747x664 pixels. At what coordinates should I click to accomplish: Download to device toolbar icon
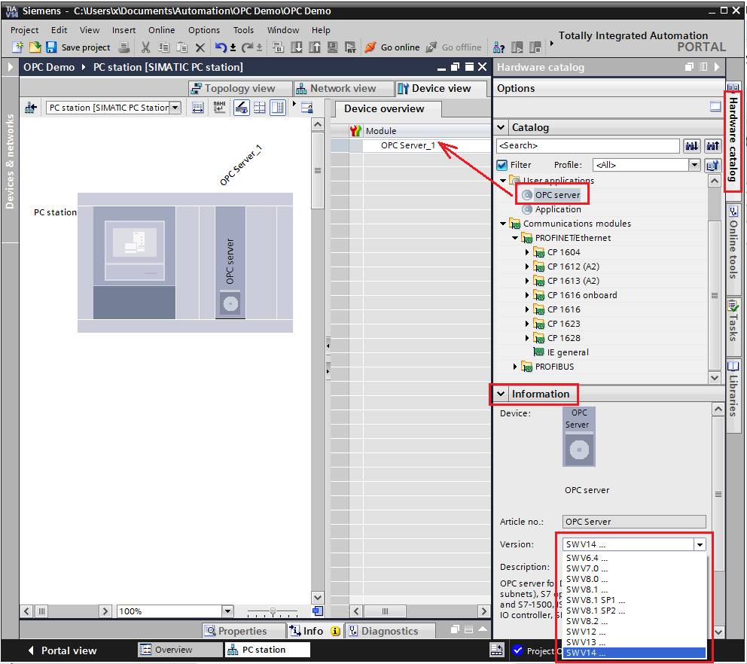pos(297,47)
